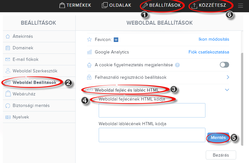Click the code icon next to Weboldal fejléc
The width and height of the screenshot is (249, 163).
90,90
